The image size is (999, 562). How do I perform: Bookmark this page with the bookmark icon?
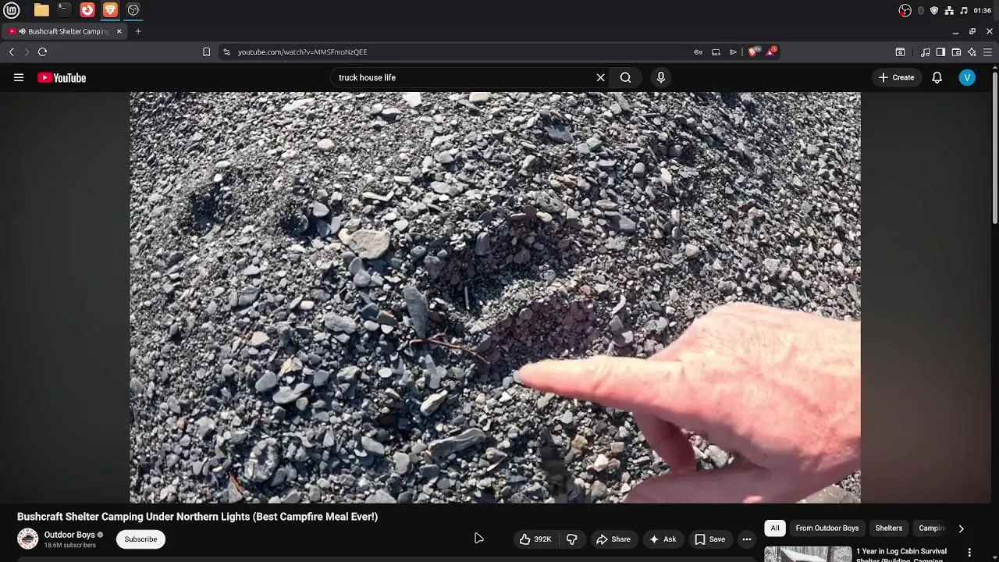tap(206, 52)
